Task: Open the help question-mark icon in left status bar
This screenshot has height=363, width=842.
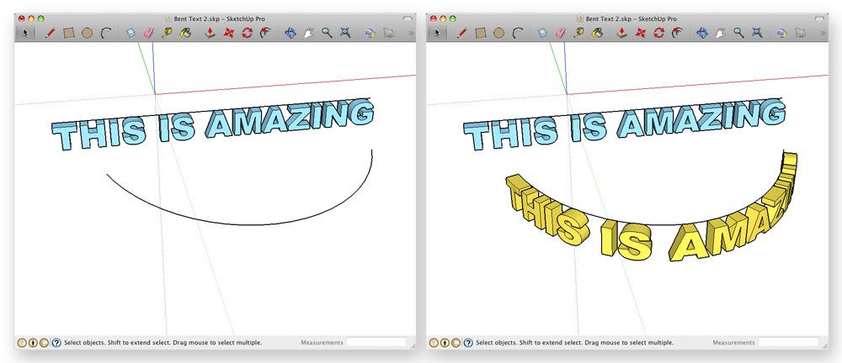Action: point(56,343)
